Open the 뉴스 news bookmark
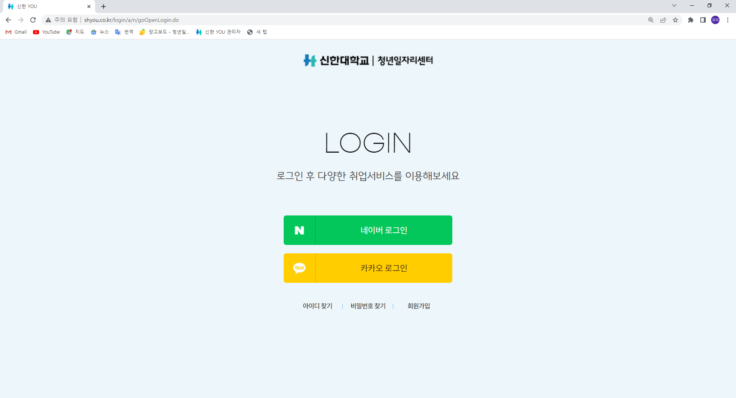The height and width of the screenshot is (398, 736). tap(100, 32)
